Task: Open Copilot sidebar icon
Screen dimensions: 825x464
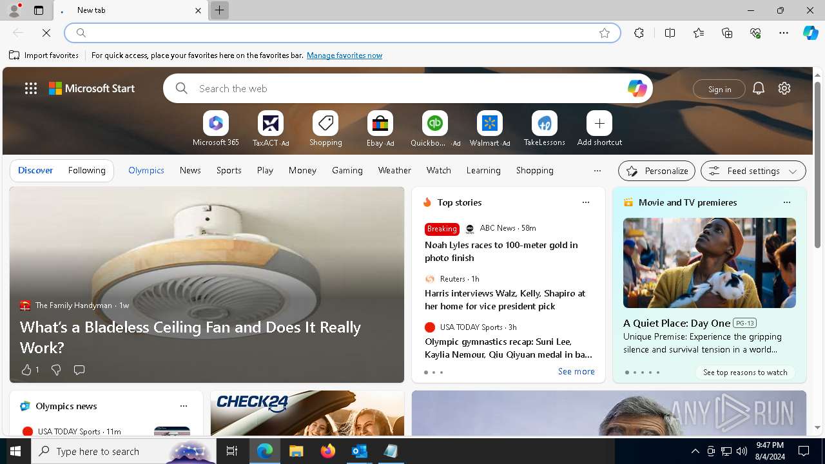Action: coord(810,33)
